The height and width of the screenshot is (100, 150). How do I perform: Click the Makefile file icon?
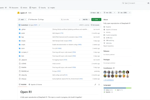coord(20,67)
